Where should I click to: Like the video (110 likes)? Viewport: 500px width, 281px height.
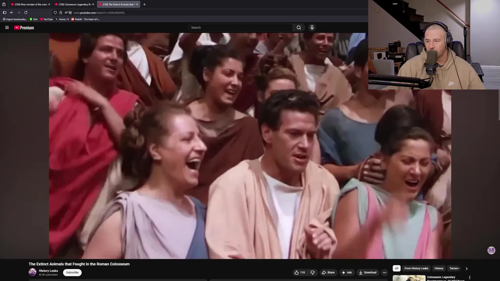pos(300,272)
